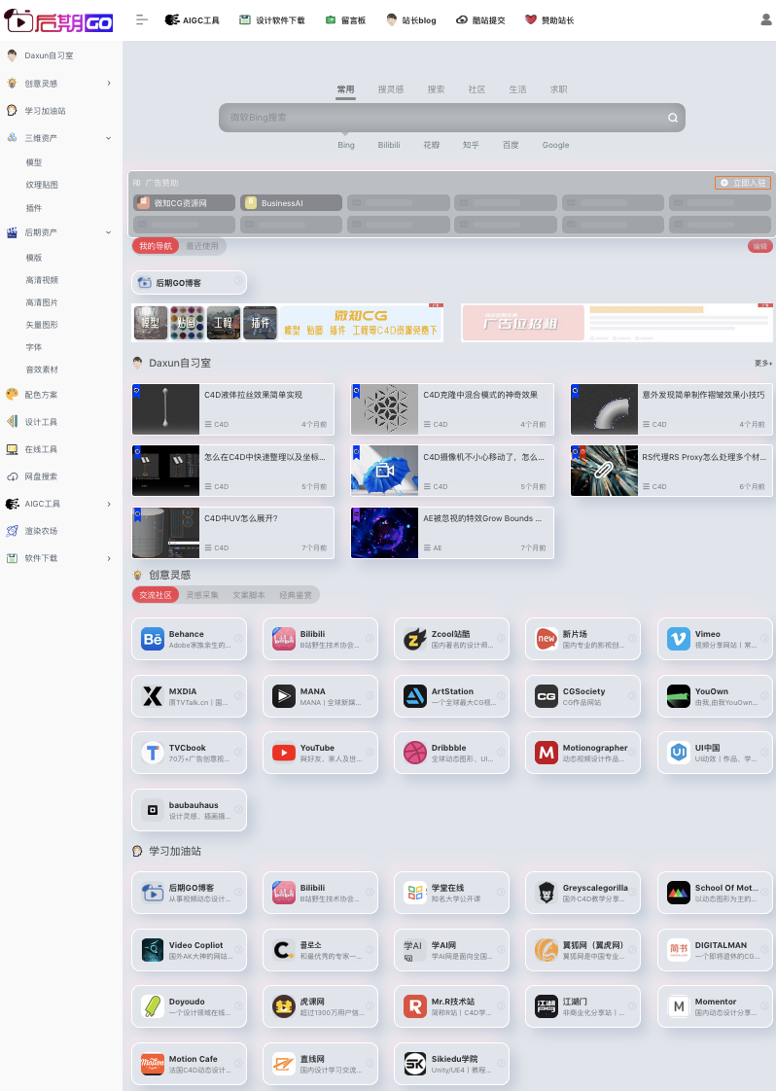Screen dimensions: 776x1091
Task: Click 立即入驻 button
Action: pyautogui.click(x=743, y=183)
